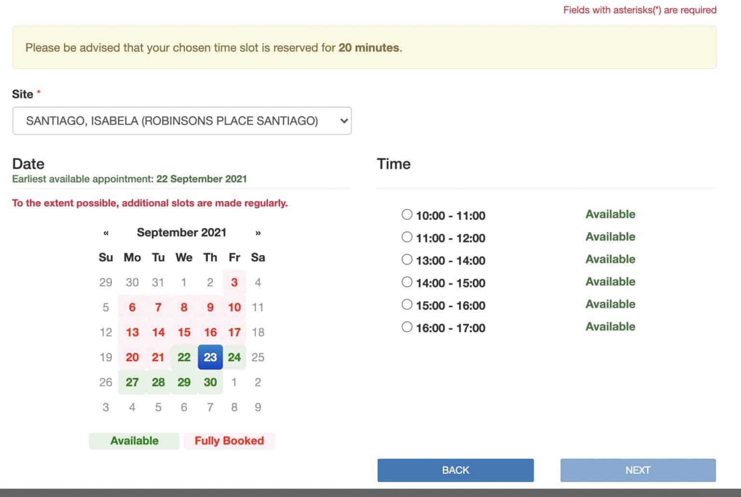Click the highlighted date 23

click(x=210, y=357)
